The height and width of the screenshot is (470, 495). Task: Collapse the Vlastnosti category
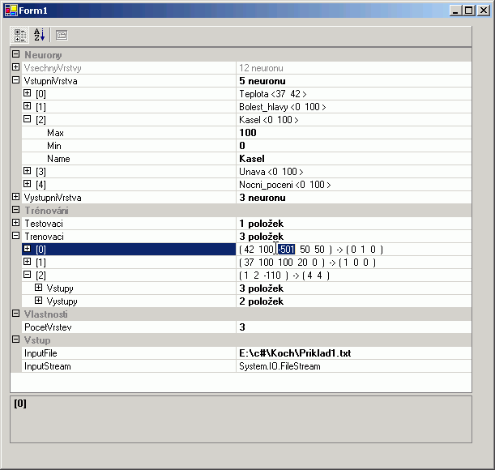(15, 314)
